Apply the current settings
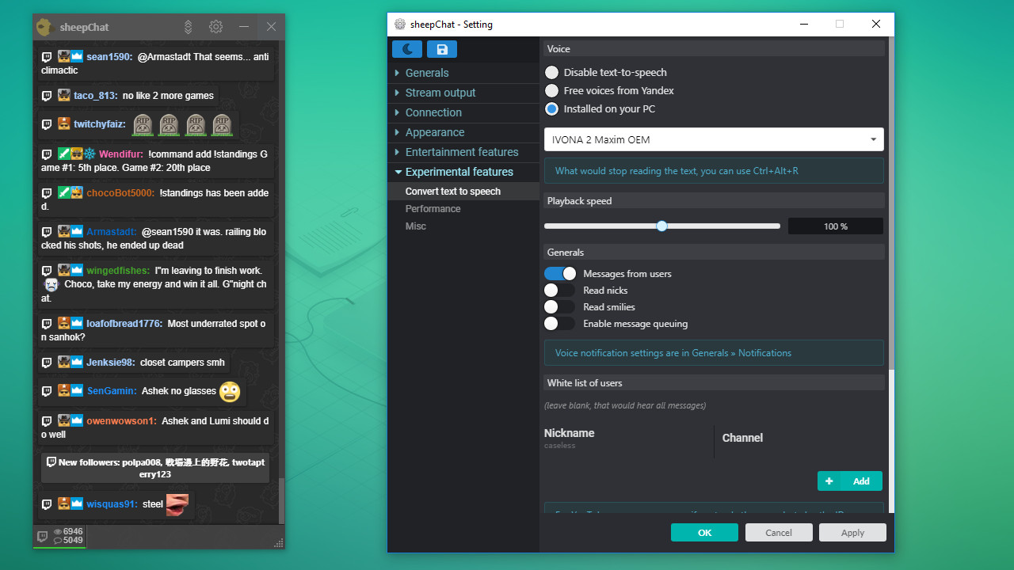Image resolution: width=1014 pixels, height=570 pixels. [x=852, y=532]
